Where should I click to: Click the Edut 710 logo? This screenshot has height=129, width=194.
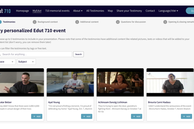point(5,11)
